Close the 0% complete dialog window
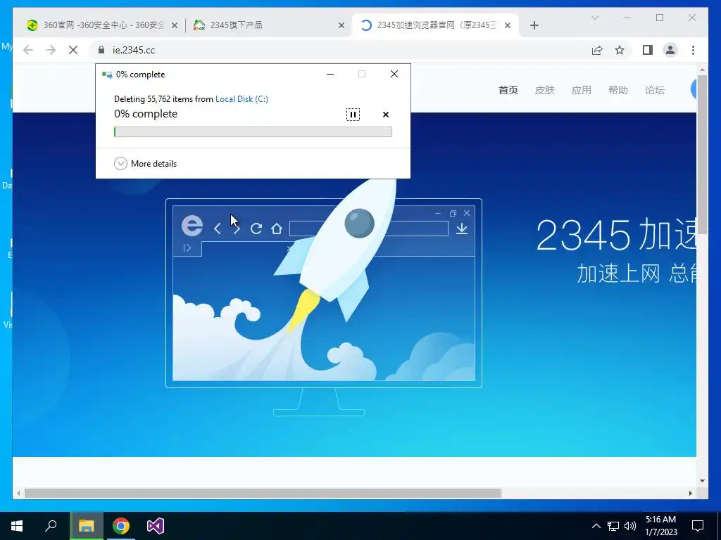The height and width of the screenshot is (540, 721). (394, 74)
